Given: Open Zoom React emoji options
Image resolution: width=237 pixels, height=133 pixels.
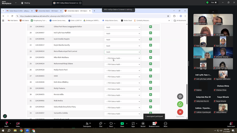Looking at the screenshot, I should click(x=111, y=125).
